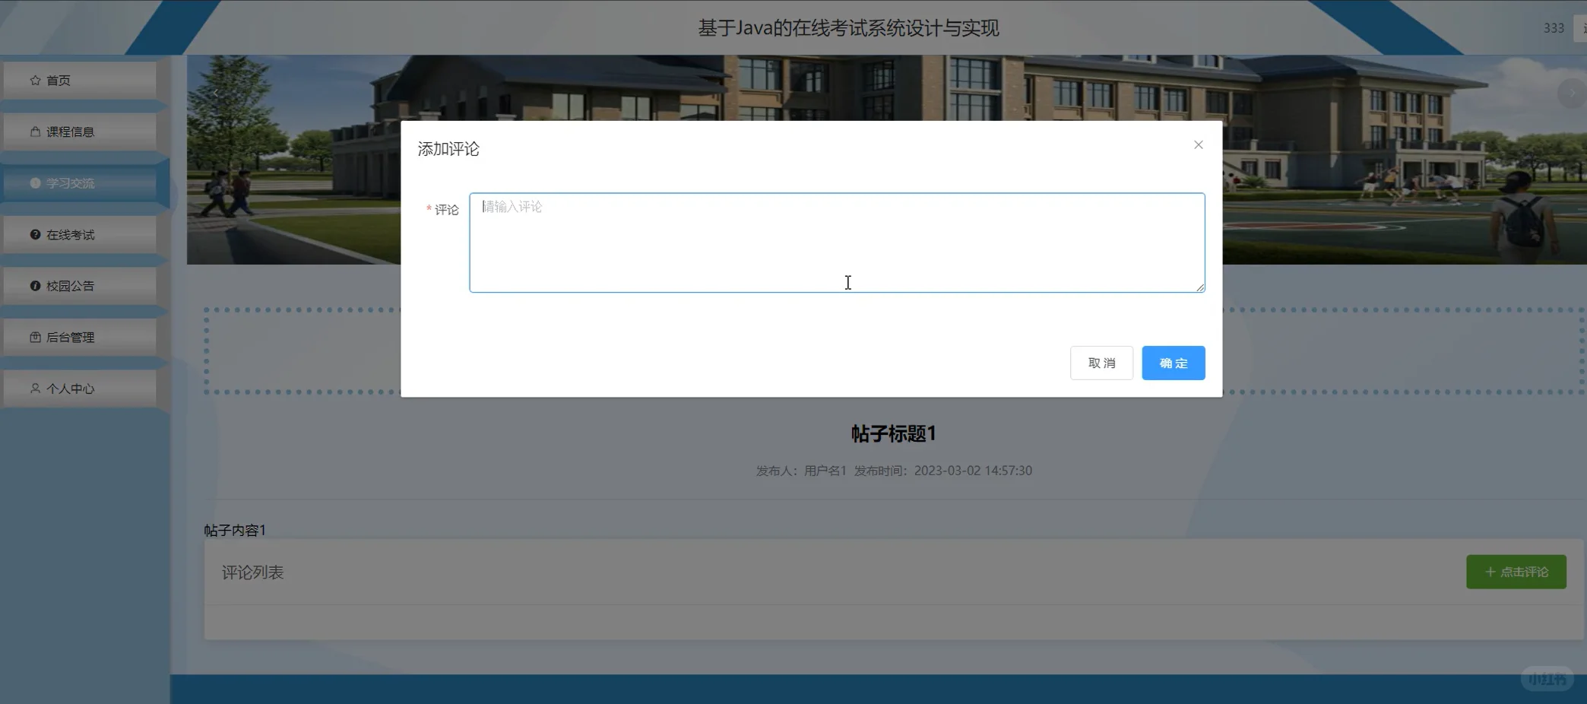Click the question-mark icon beside 在线考试
This screenshot has width=1587, height=704.
click(34, 234)
